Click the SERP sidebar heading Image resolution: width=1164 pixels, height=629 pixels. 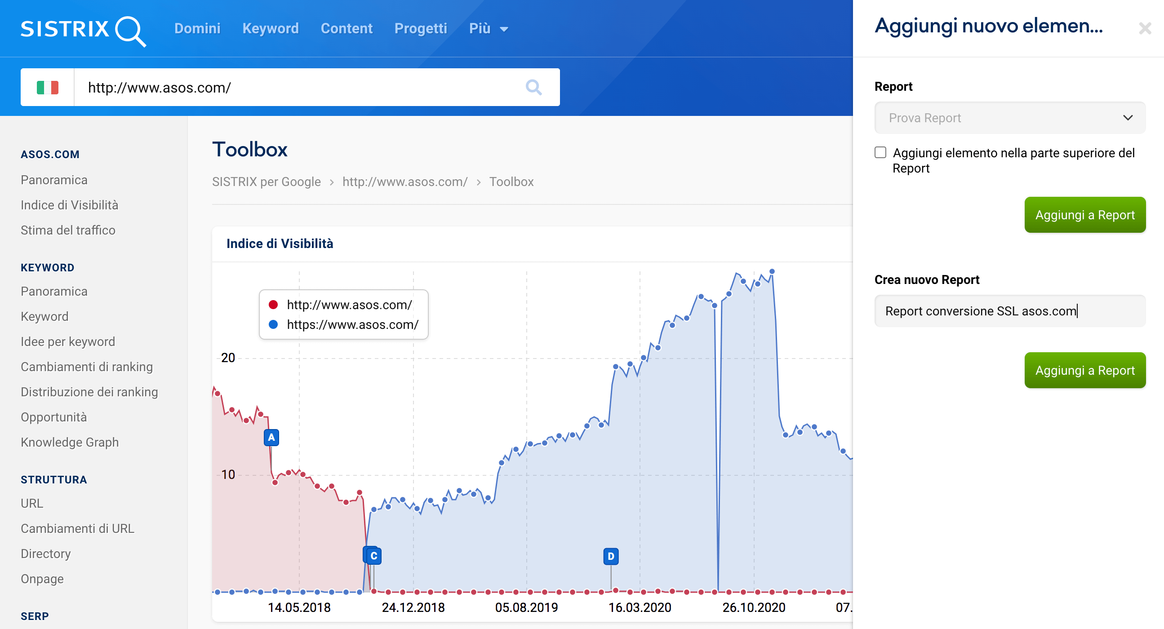(x=35, y=616)
